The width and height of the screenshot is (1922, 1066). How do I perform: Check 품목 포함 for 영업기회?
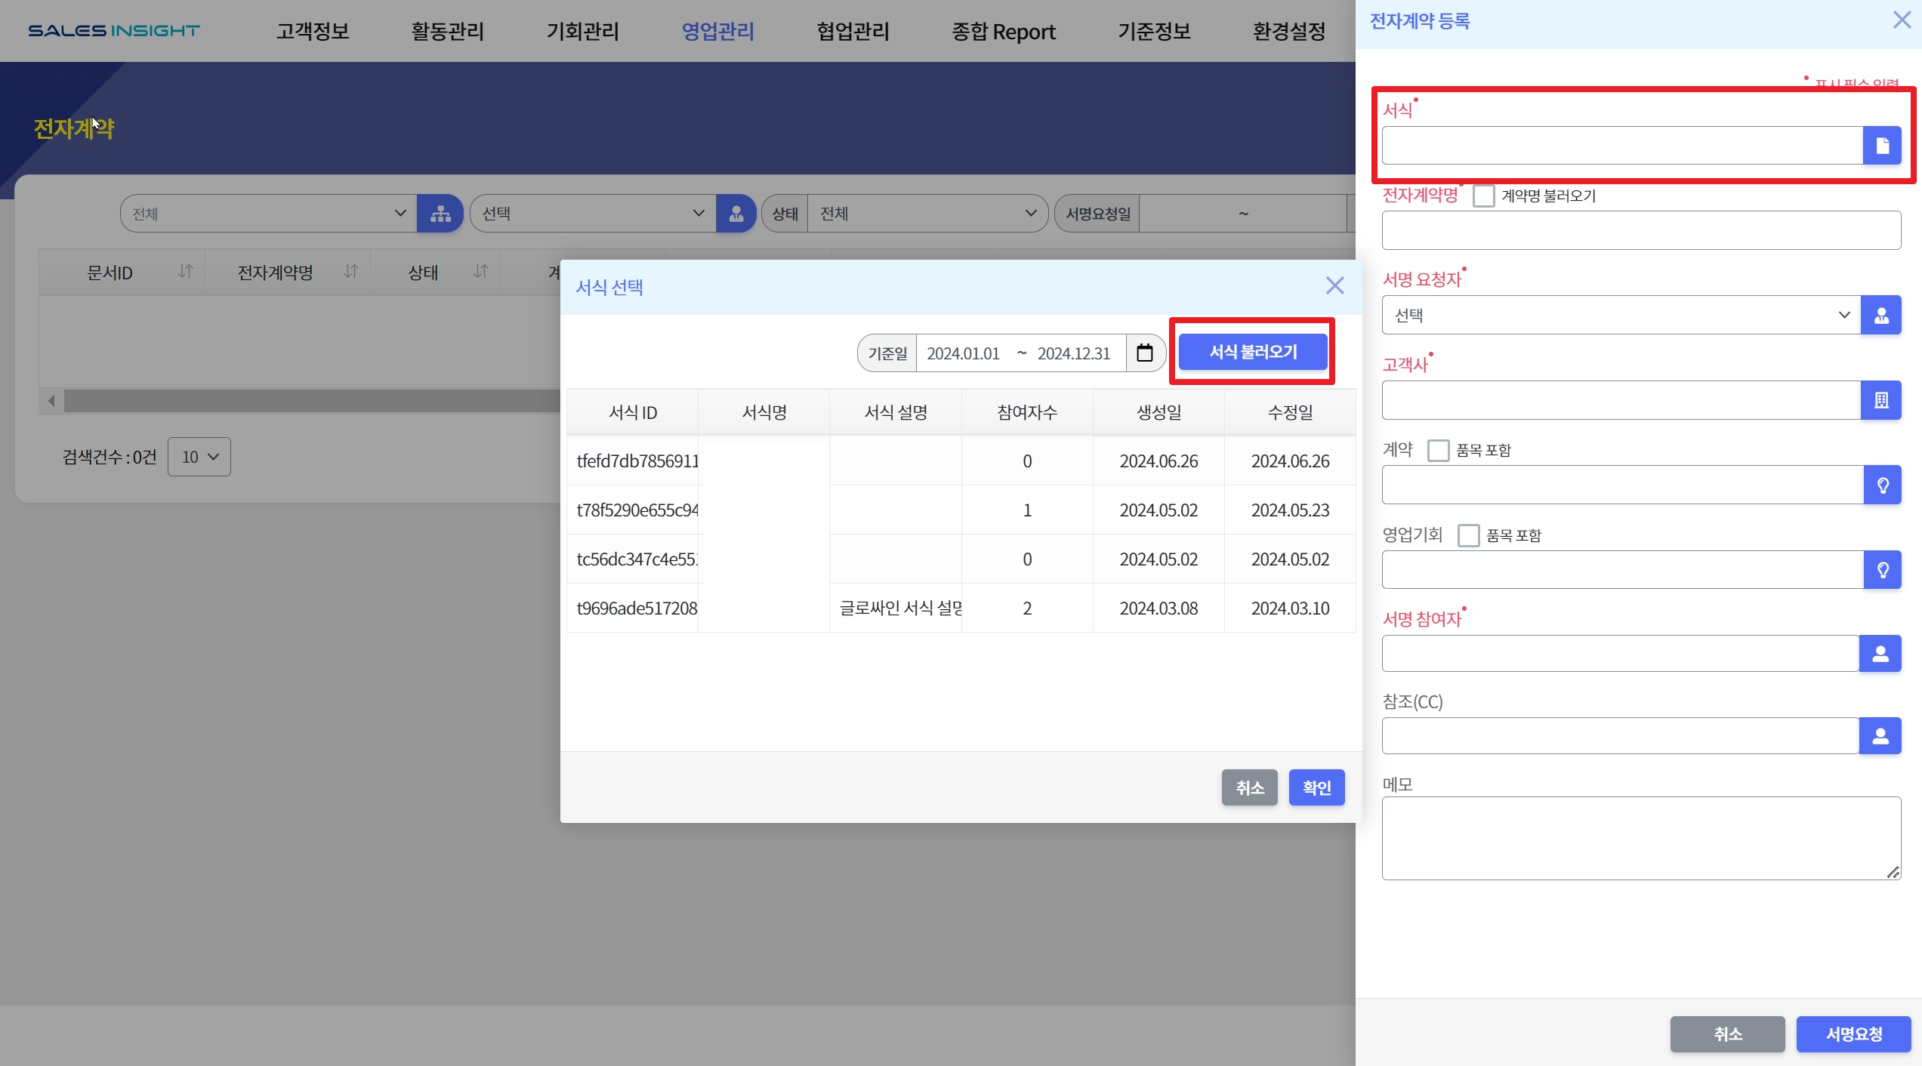coord(1468,535)
